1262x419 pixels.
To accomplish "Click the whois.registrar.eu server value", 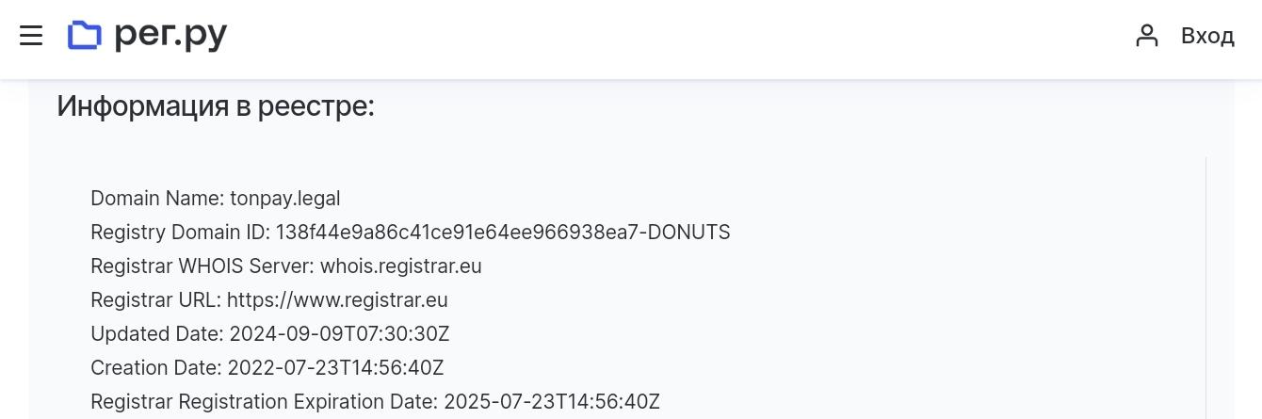I will pyautogui.click(x=401, y=266).
